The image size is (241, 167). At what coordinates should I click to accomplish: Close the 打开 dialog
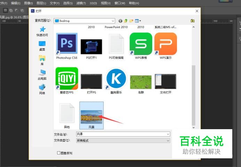(x=197, y=11)
